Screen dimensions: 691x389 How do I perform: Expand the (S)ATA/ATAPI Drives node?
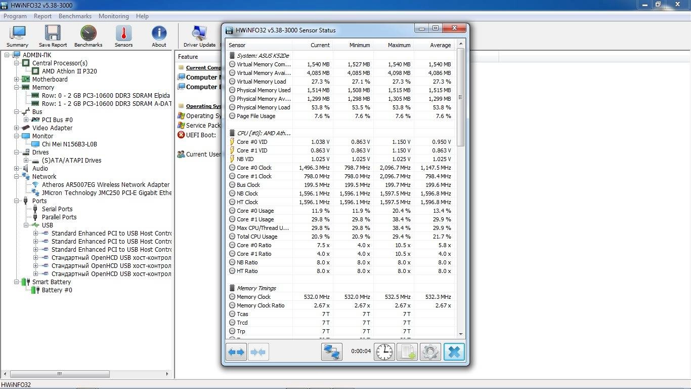[x=26, y=160]
